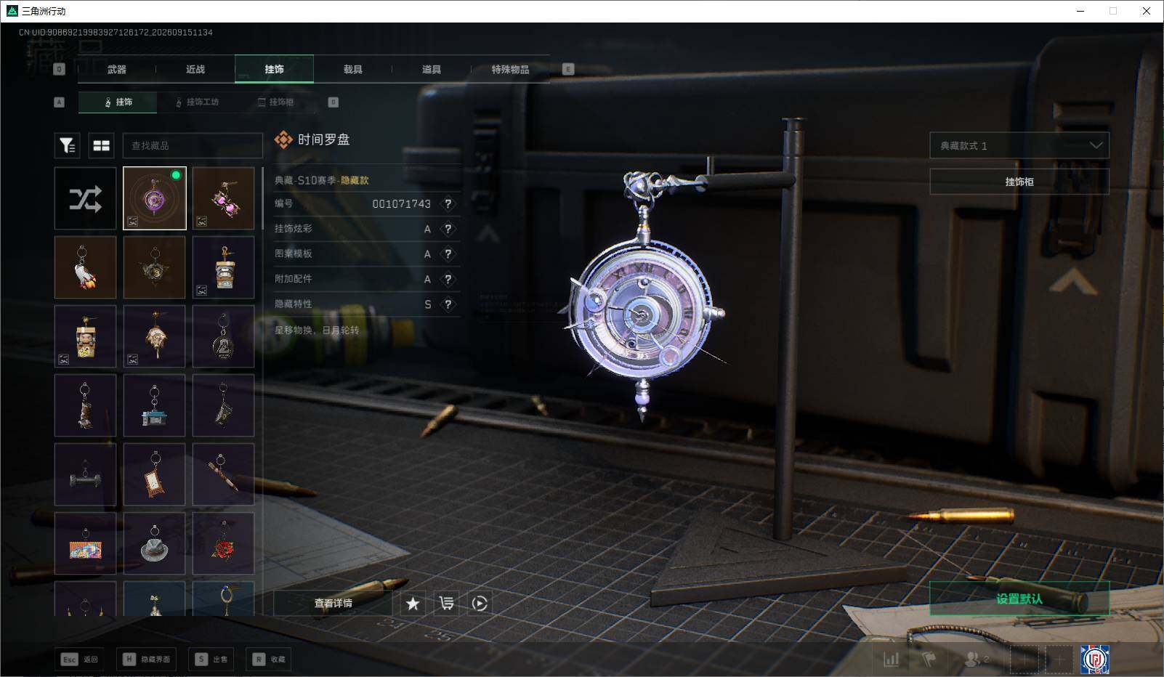Screen dimensions: 1164x677
Task: Open 挂饰柜 button under style dropdown
Action: coord(1019,182)
